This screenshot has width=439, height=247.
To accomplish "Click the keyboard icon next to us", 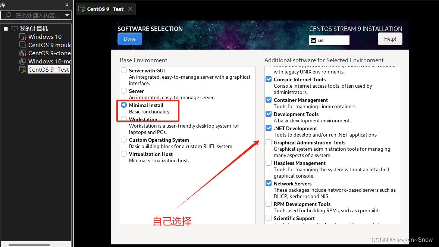I will click(x=314, y=40).
